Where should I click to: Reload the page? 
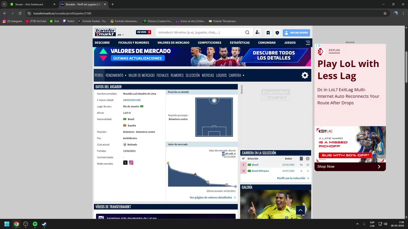[20, 13]
